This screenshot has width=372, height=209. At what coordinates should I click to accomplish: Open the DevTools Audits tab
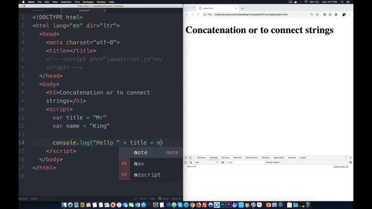[303, 157]
